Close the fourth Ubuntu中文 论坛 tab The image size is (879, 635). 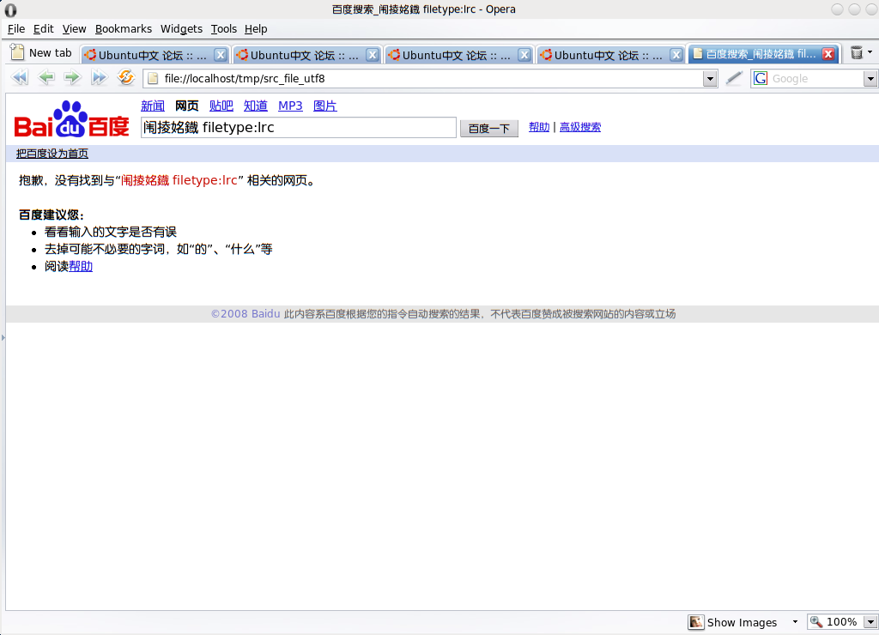(676, 55)
